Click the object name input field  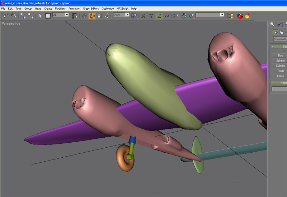(x=279, y=89)
